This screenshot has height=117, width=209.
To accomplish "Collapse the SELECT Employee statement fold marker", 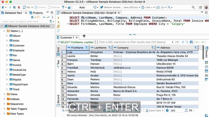I will 68,24.
